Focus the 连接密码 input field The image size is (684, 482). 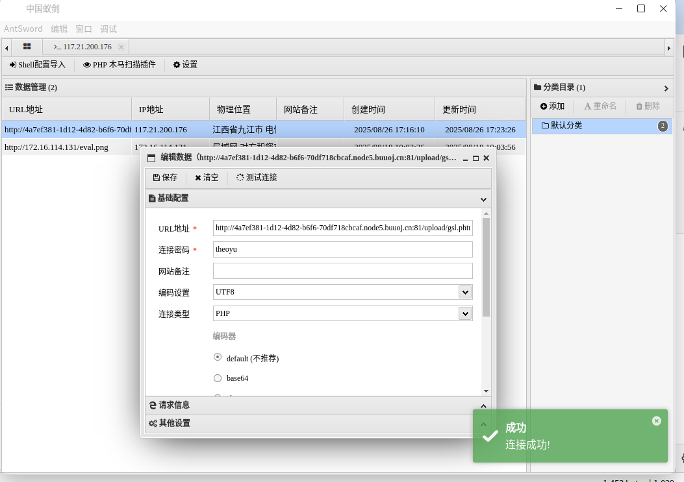(343, 249)
